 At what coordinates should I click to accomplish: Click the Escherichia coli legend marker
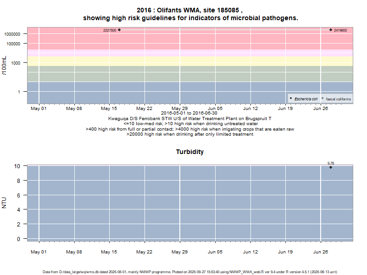click(291, 99)
